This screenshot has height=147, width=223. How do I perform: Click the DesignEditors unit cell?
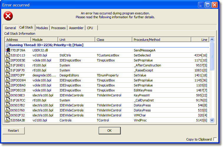coord(69,75)
